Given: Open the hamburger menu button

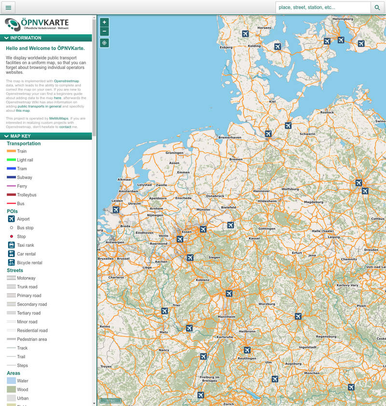Looking at the screenshot, I should point(9,7).
